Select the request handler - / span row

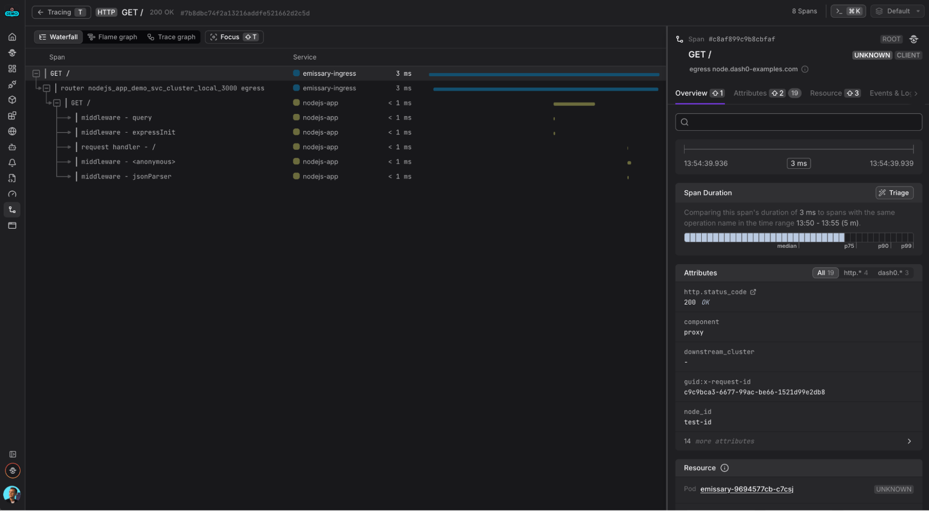pos(346,147)
